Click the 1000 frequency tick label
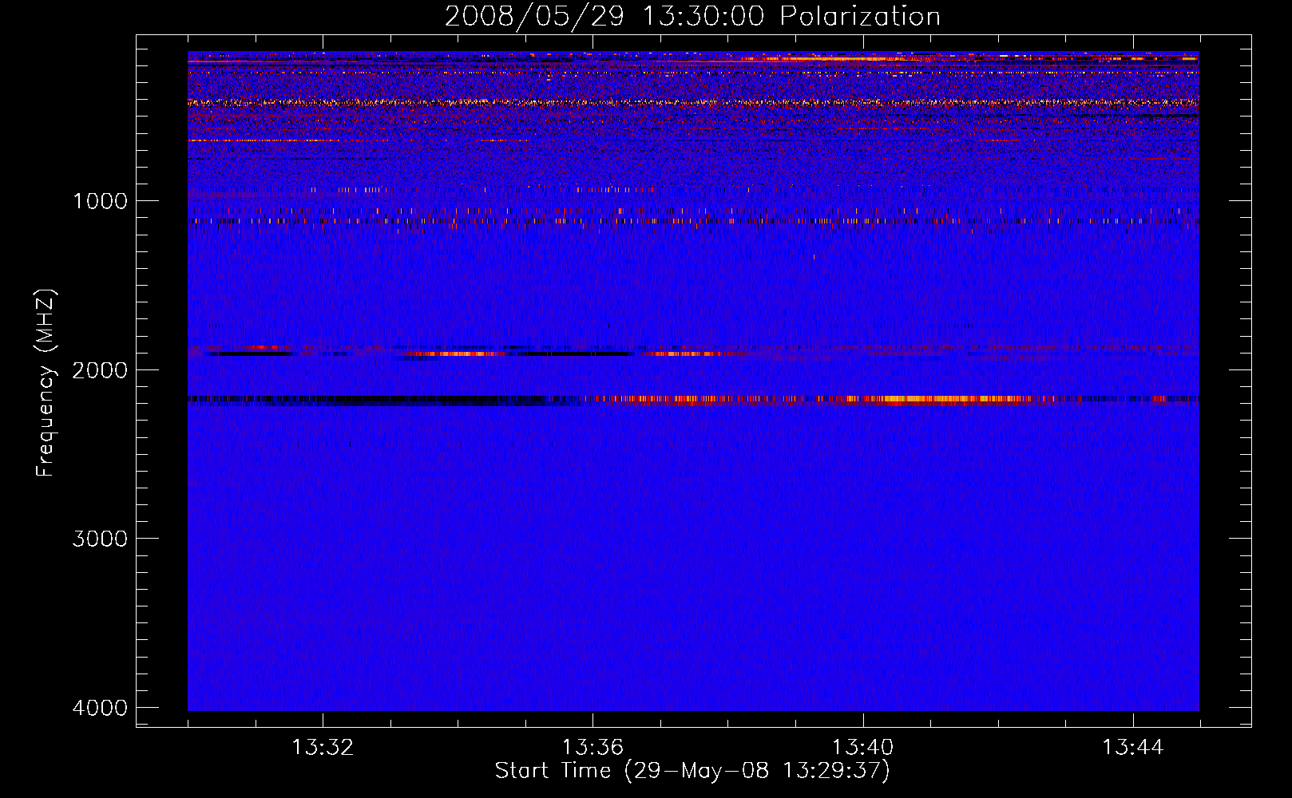The image size is (1292, 798). tap(100, 201)
